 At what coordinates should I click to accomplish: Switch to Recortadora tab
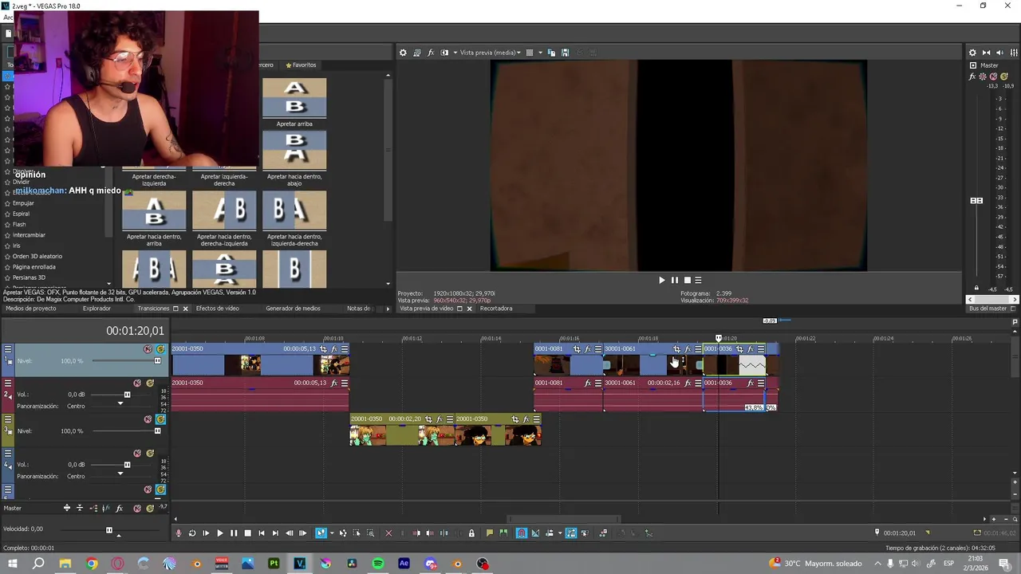click(x=496, y=309)
